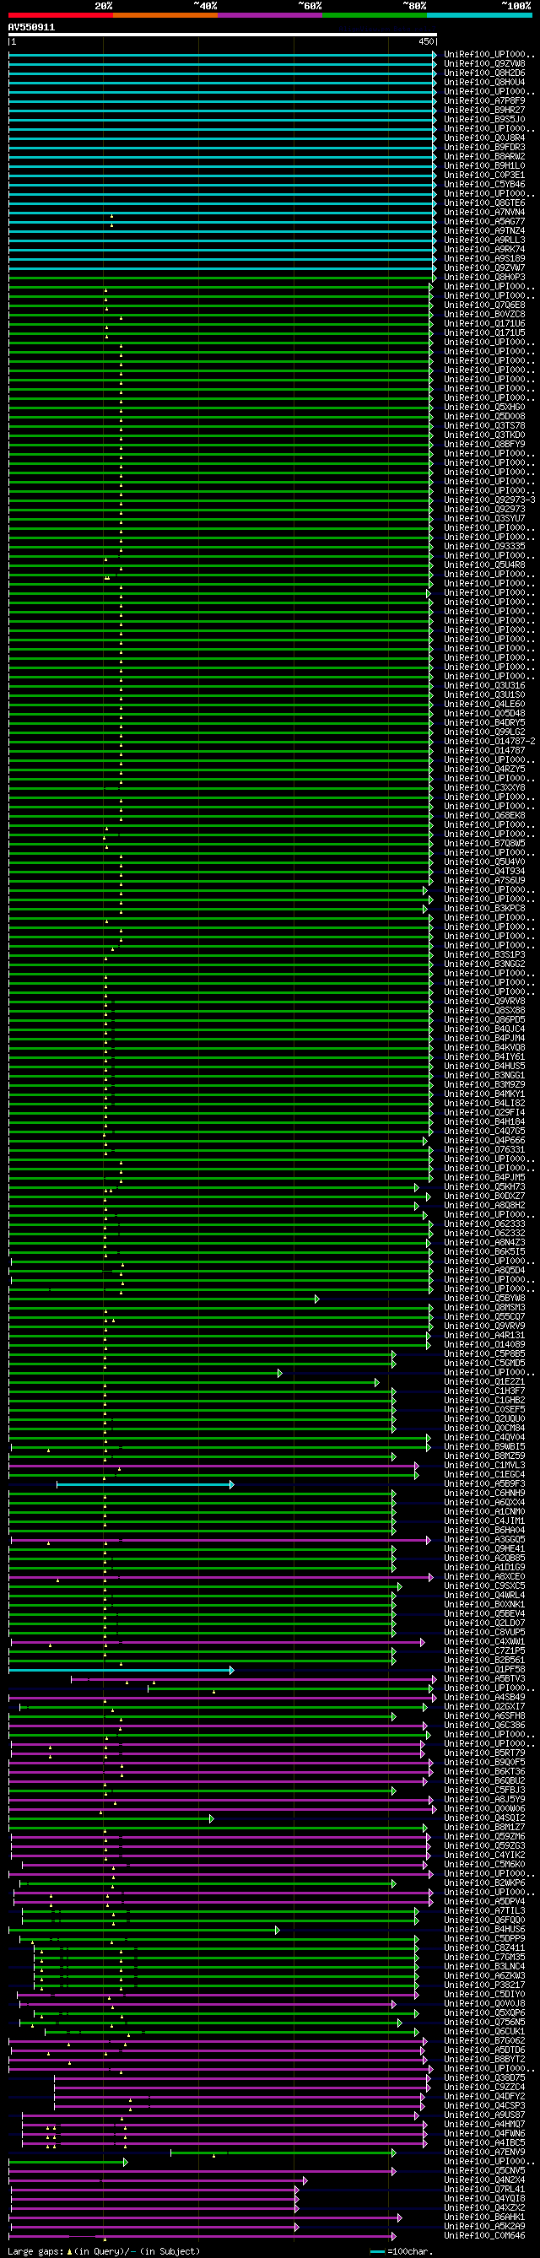Click the purple ~60% identity legend bar

pos(270,15)
